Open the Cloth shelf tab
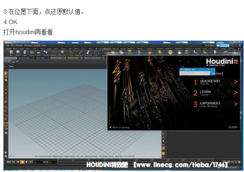This screenshot has height=172, width=244. [x=205, y=49]
